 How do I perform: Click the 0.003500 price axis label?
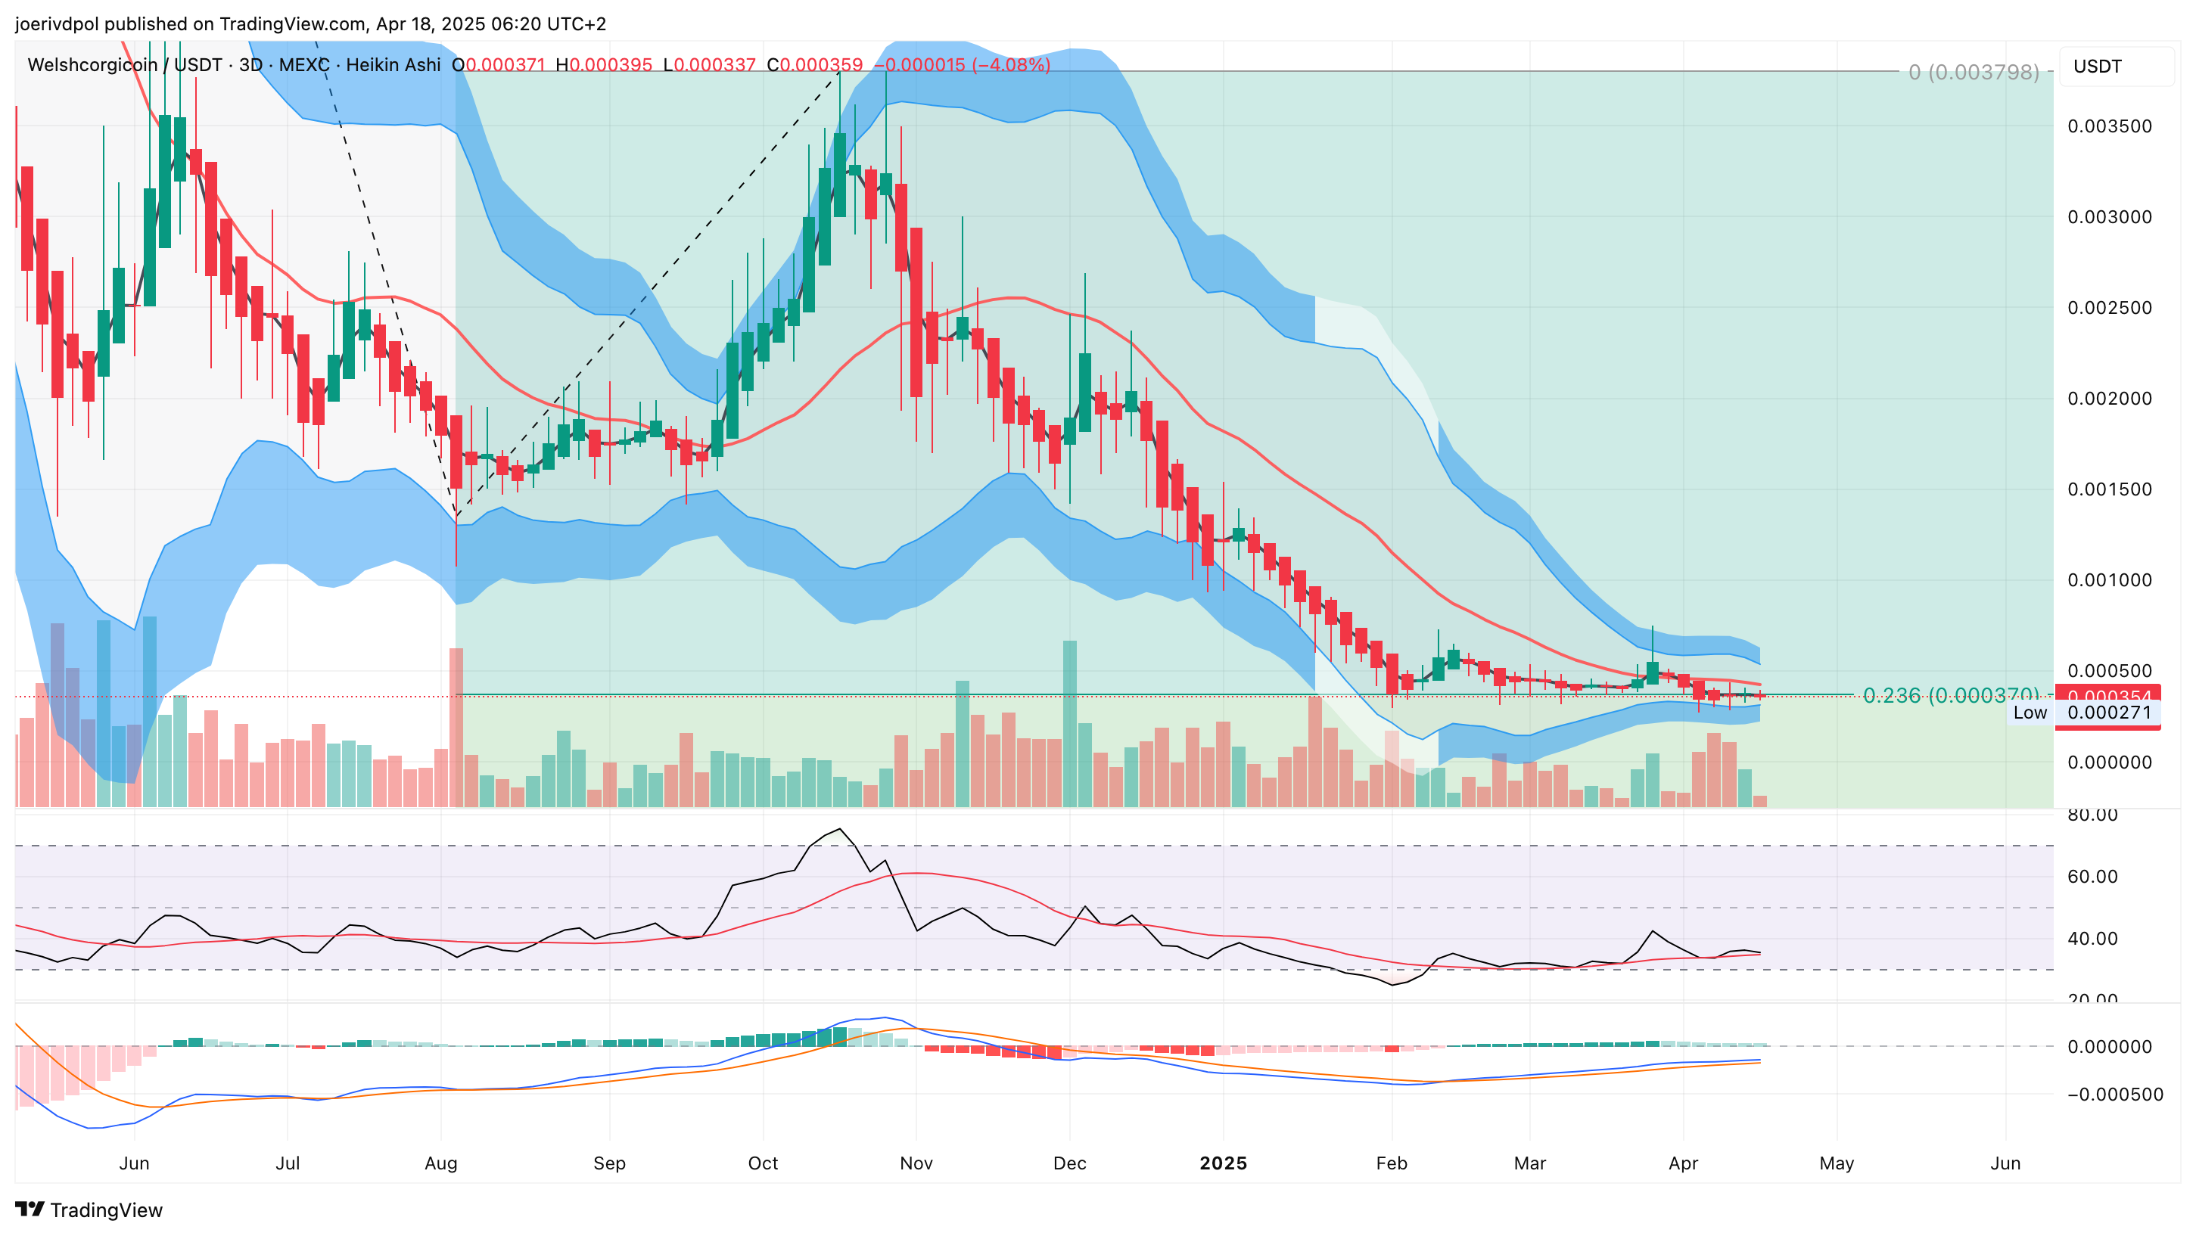(x=2110, y=126)
